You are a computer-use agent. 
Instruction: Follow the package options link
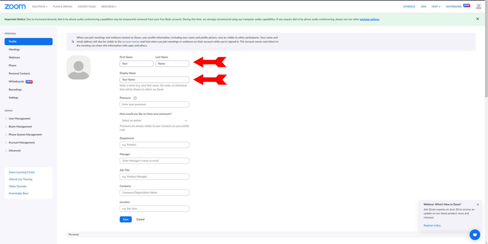pyautogui.click(x=369, y=19)
